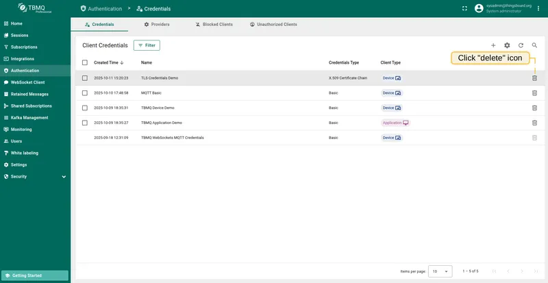
Task: Jump to first page arrow
Action: (x=494, y=271)
